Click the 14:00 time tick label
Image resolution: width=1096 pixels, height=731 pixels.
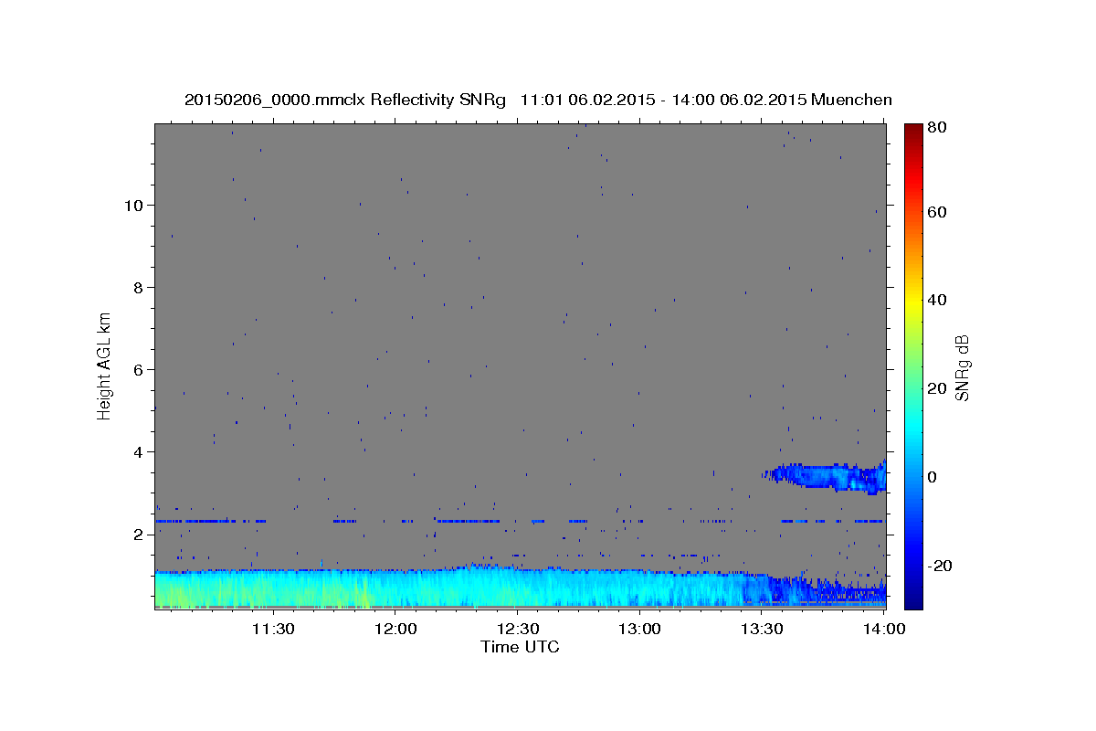tap(884, 629)
